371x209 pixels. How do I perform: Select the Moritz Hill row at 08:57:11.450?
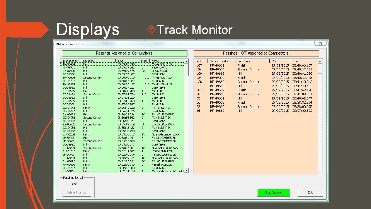[x=123, y=101]
